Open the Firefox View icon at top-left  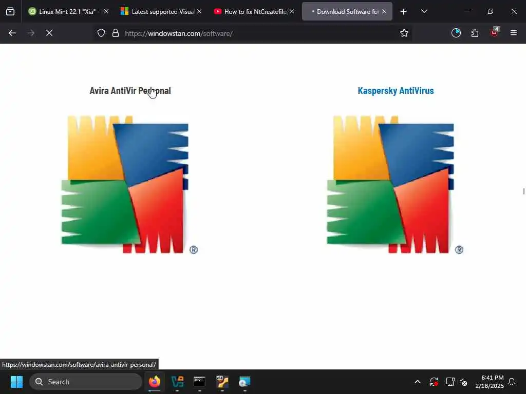point(10,12)
